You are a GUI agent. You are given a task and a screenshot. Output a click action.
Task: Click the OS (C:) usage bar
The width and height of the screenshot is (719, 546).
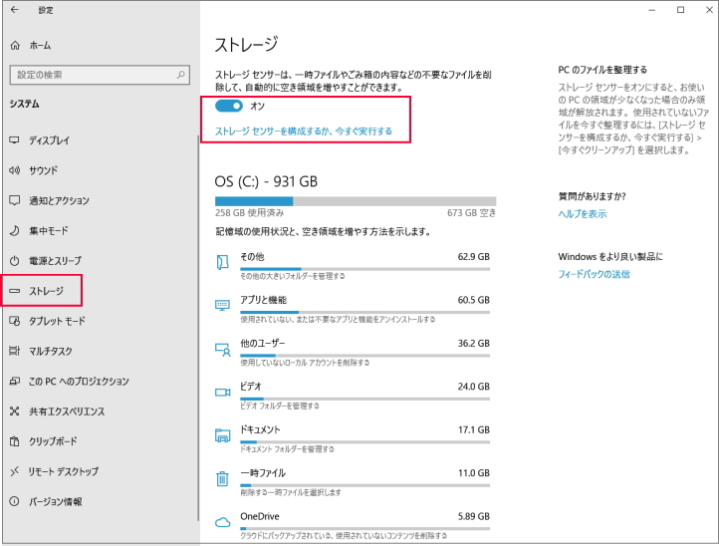coord(356,201)
